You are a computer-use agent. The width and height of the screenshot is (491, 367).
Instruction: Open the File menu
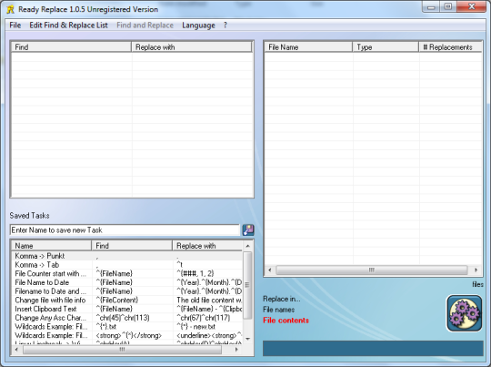coord(15,25)
